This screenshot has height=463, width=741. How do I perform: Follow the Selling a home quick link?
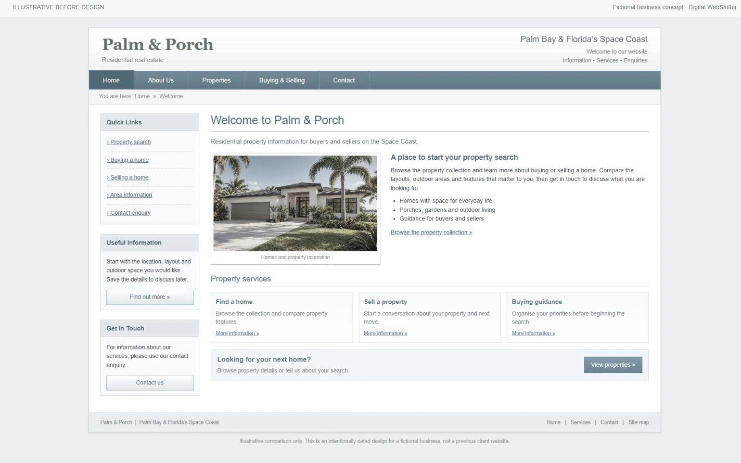pyautogui.click(x=127, y=177)
